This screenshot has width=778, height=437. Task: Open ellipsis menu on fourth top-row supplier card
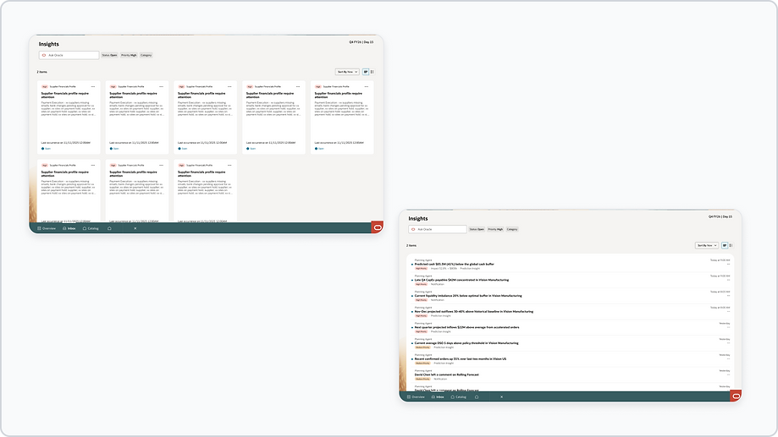point(298,87)
